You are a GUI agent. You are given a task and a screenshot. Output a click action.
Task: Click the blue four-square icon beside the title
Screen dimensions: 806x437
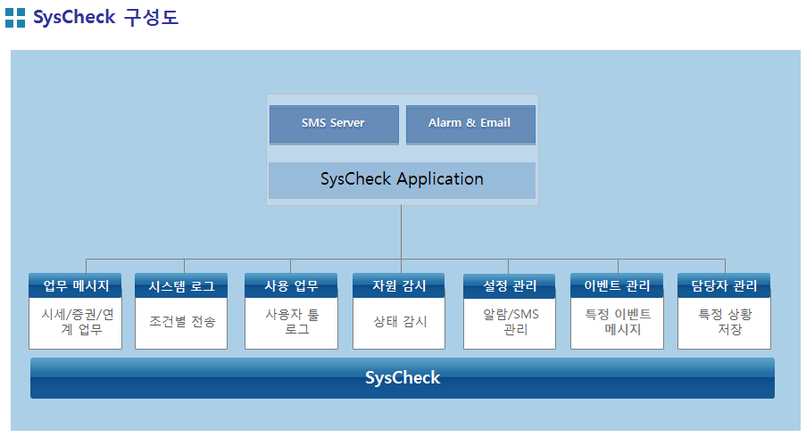[15, 18]
